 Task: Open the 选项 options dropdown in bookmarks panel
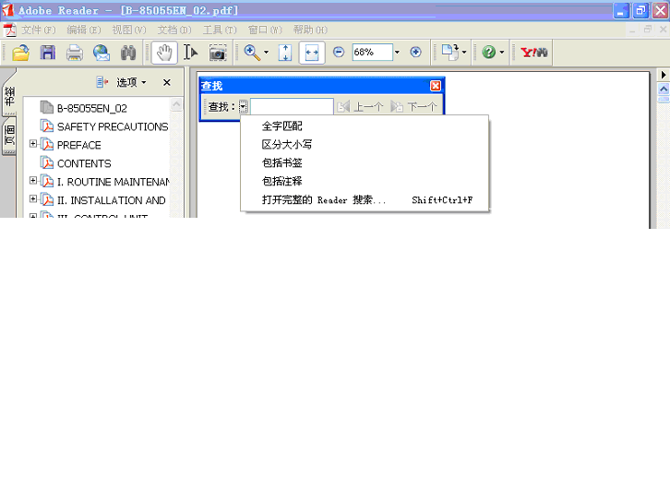click(130, 82)
